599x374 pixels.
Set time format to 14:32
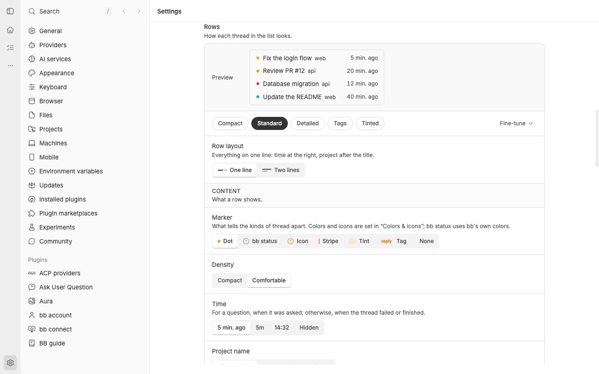282,328
